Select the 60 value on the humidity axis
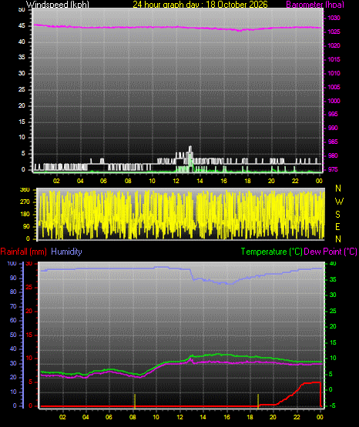359x427 pixels. pyautogui.click(x=13, y=321)
